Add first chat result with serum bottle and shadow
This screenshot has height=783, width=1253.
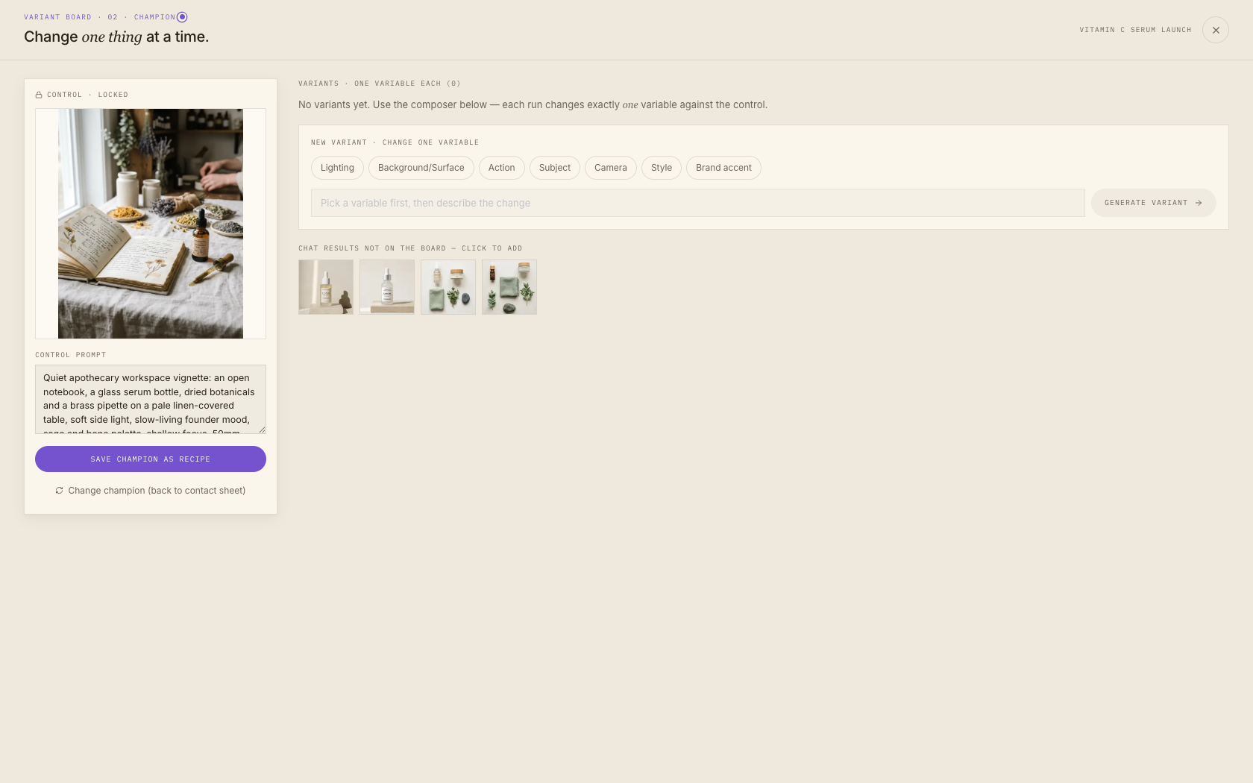click(x=326, y=287)
